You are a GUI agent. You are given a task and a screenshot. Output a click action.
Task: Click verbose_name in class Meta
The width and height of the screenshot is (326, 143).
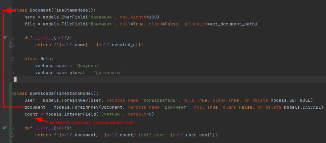tap(51, 66)
